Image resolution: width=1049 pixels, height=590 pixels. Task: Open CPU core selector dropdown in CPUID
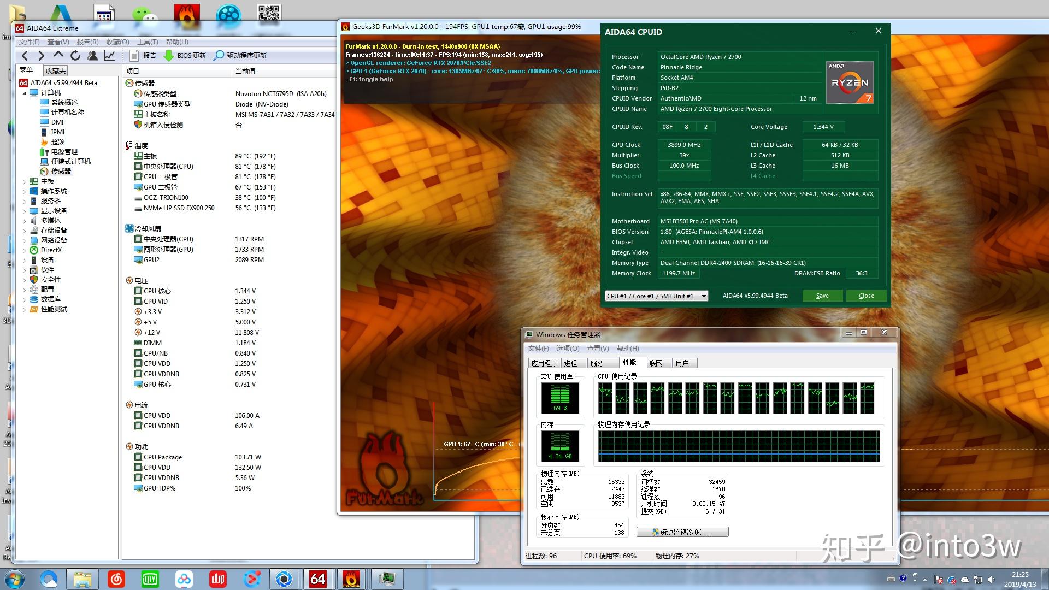click(656, 296)
